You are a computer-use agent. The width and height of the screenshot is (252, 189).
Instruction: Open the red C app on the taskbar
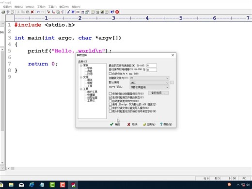pyautogui.click(x=63, y=185)
